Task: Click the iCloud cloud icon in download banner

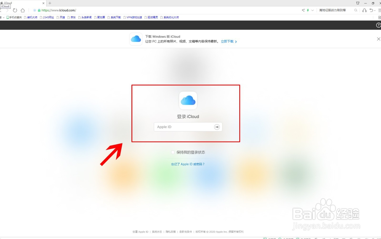Action: (136, 39)
